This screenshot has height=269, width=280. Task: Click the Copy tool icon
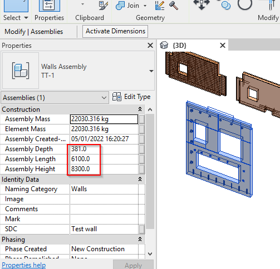click(225, 4)
